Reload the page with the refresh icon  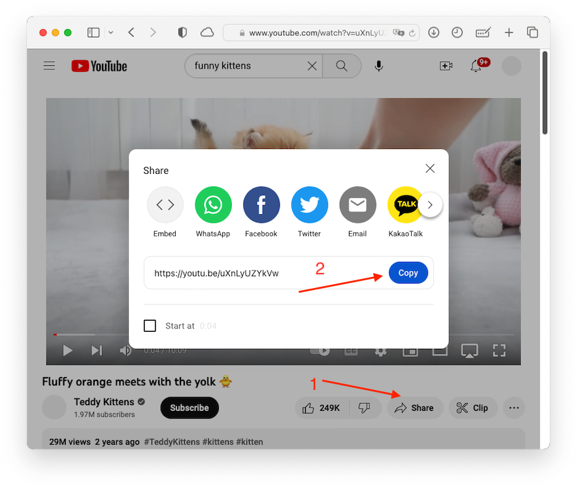pyautogui.click(x=412, y=33)
